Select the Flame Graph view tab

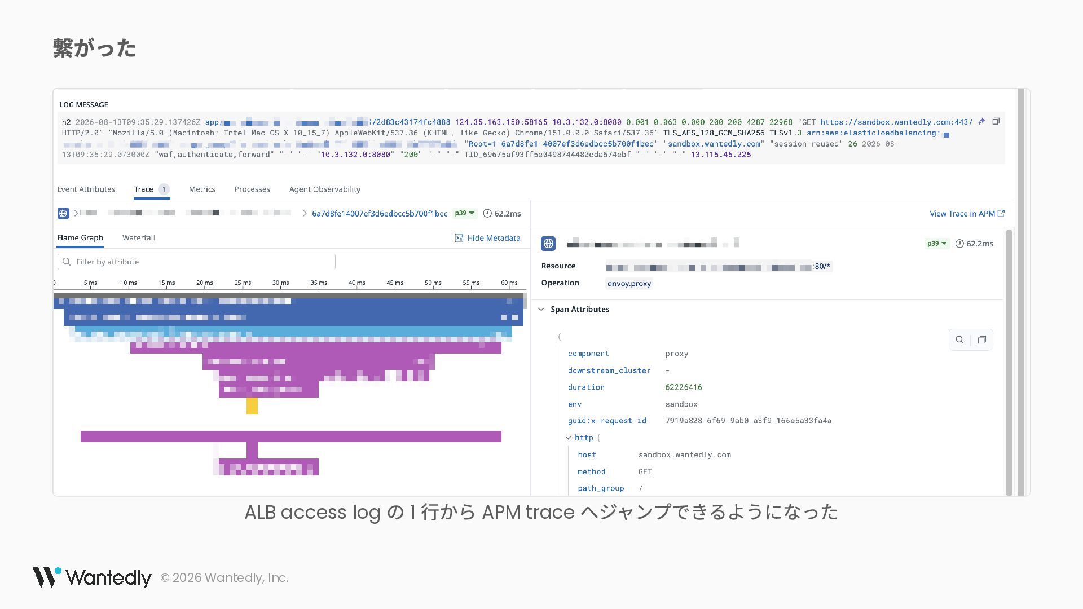pos(80,238)
